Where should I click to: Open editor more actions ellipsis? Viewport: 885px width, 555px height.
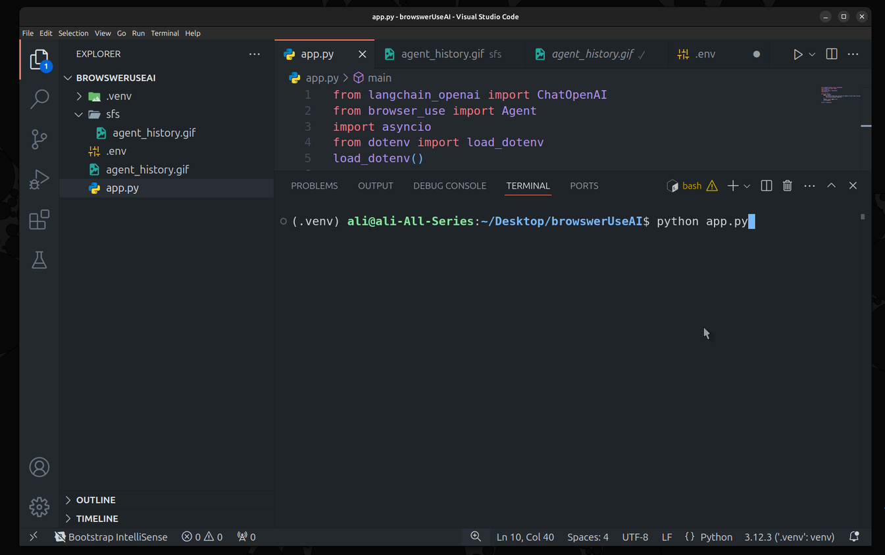[853, 54]
